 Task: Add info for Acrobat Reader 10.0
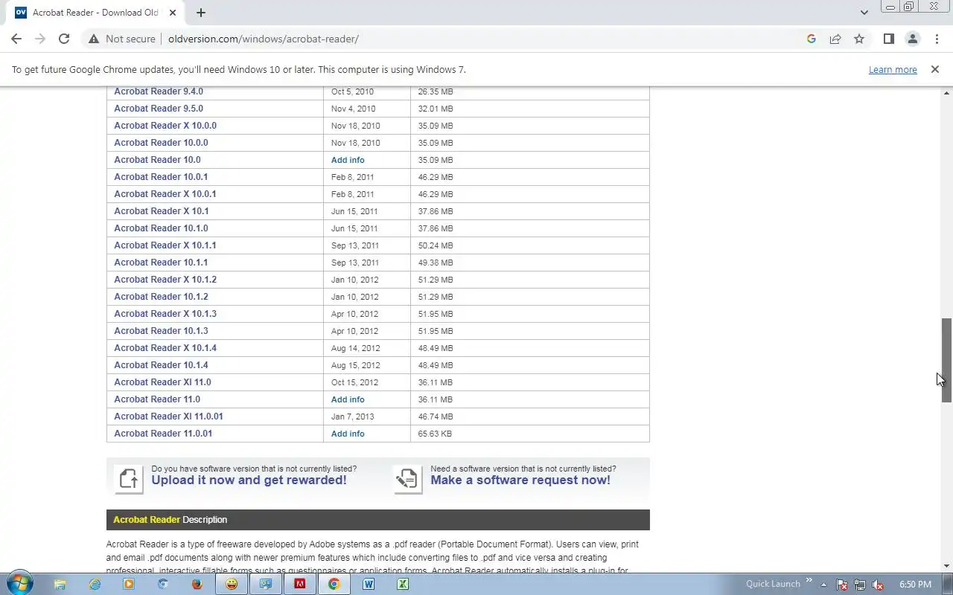point(348,160)
